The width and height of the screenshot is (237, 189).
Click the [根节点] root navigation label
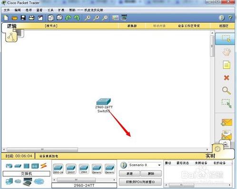pos(51,26)
